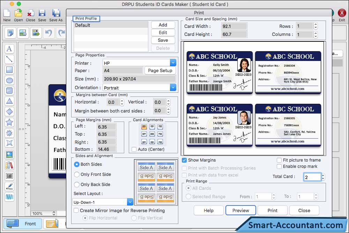Adjust Horizontal margin stepper
This screenshot has height=233, width=349.
tap(122, 102)
